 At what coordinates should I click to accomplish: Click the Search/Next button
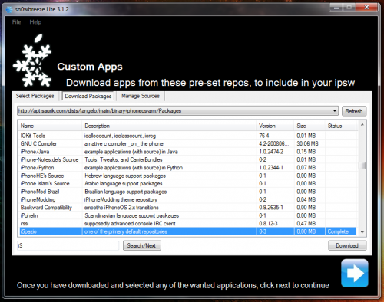142,245
